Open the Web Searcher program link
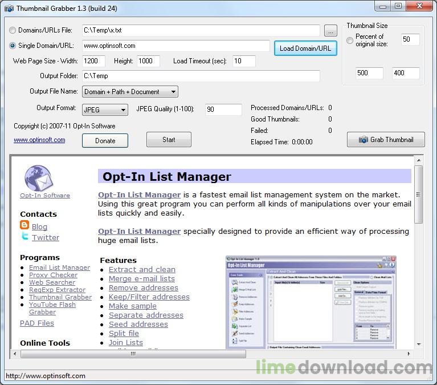Screen dimensions: 437x385 (52, 282)
